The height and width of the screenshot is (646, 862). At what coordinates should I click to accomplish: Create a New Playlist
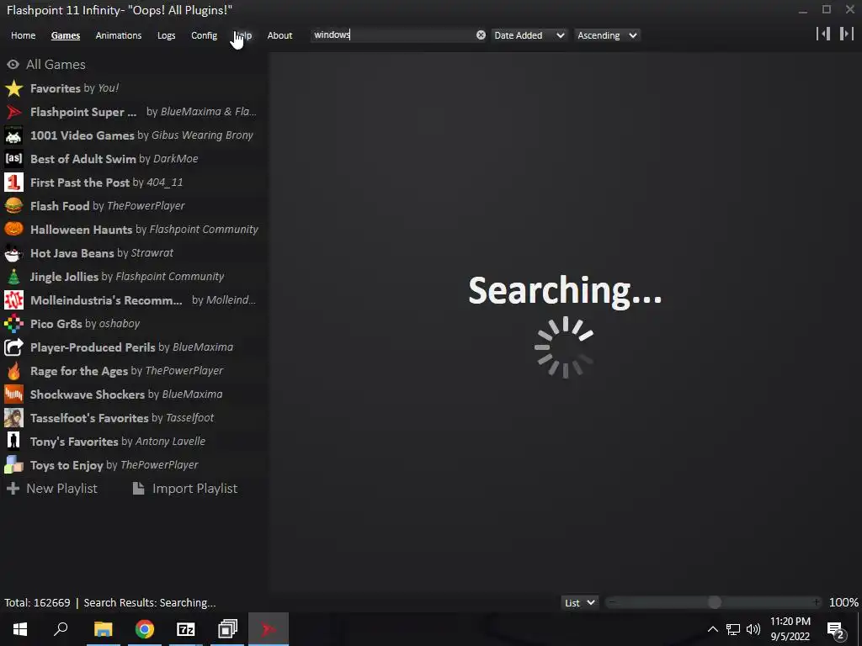pos(61,489)
